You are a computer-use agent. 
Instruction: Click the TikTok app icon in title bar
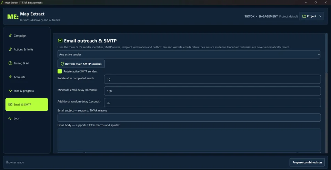[2, 2]
